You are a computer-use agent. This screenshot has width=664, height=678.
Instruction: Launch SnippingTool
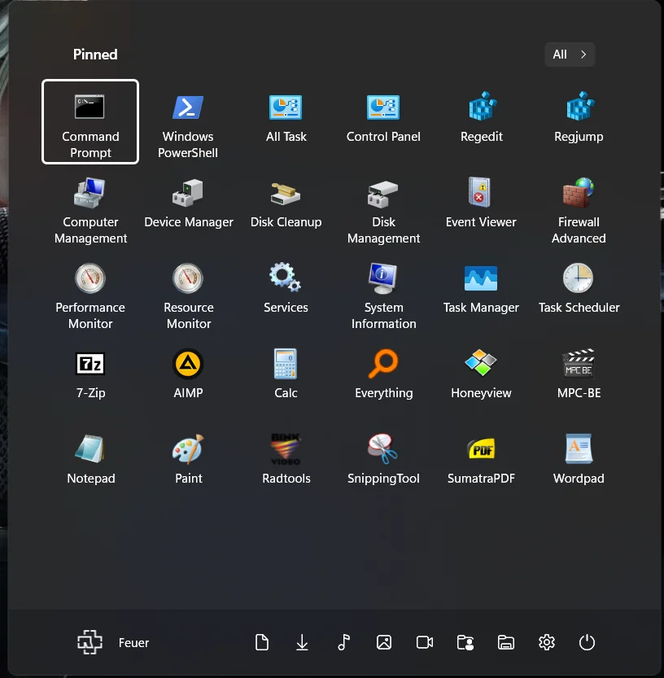tap(383, 464)
